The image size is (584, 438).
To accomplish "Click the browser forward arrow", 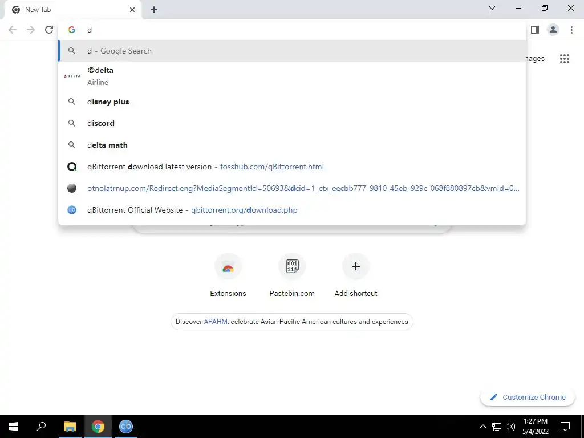I will [x=31, y=30].
